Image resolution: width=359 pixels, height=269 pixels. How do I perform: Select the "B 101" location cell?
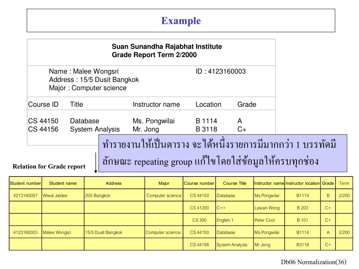pyautogui.click(x=303, y=220)
